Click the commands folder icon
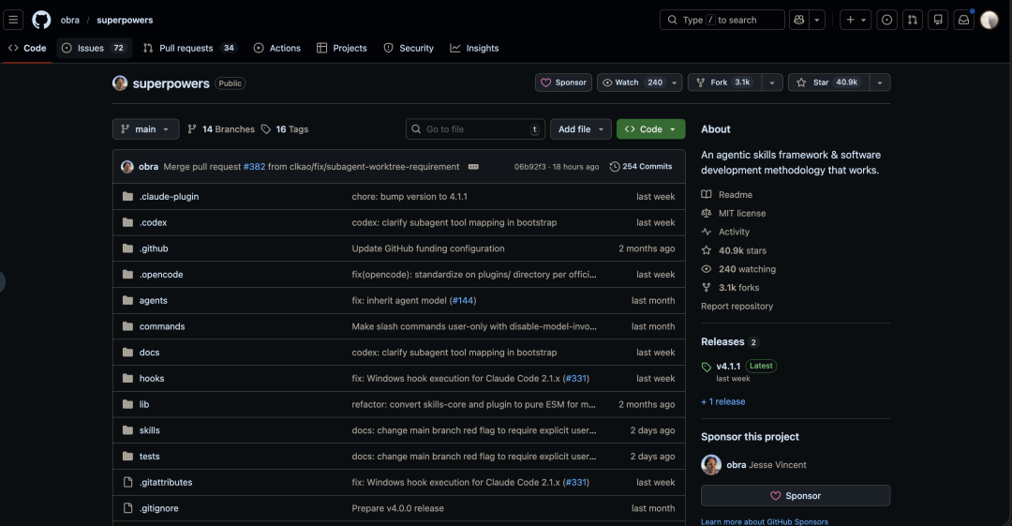The image size is (1012, 526). coord(127,326)
